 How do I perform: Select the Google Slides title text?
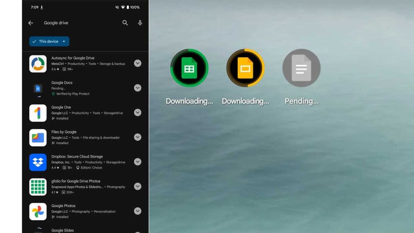click(63, 230)
